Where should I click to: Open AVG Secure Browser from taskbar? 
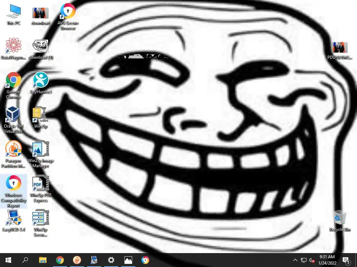coord(145,260)
